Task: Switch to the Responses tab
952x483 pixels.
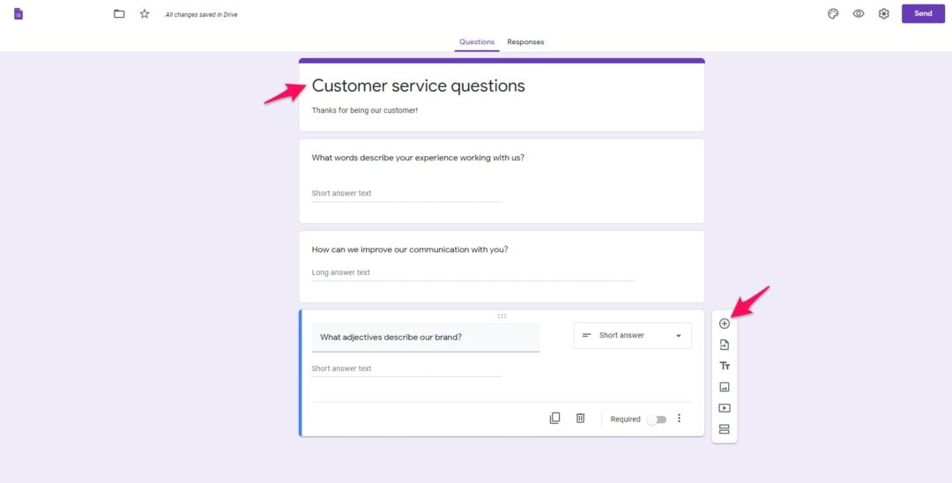Action: coord(525,42)
